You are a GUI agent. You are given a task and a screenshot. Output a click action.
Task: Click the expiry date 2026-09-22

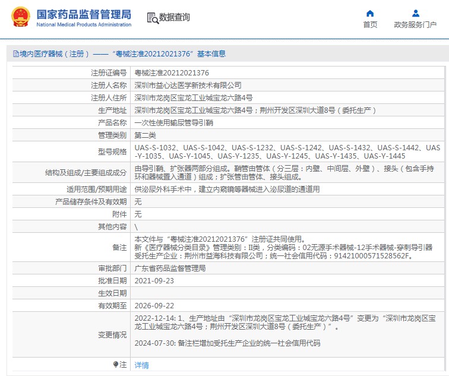(154, 305)
